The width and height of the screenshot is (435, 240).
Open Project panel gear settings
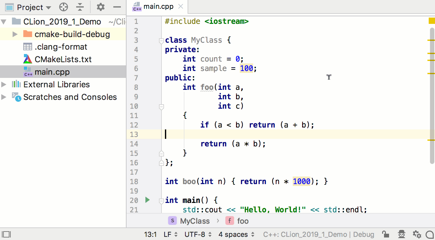tap(100, 7)
